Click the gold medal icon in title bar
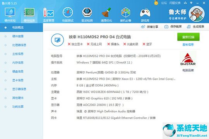The width and height of the screenshot is (209, 139). [x=156, y=3]
